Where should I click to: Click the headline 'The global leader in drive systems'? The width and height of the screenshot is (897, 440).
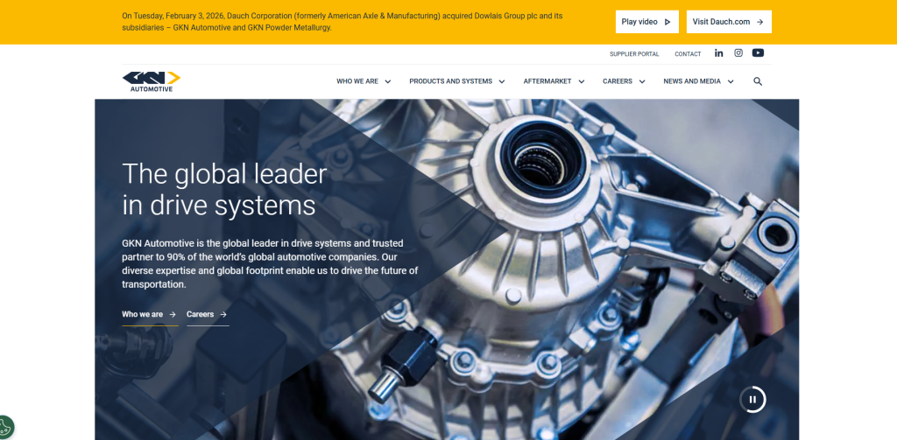point(224,190)
